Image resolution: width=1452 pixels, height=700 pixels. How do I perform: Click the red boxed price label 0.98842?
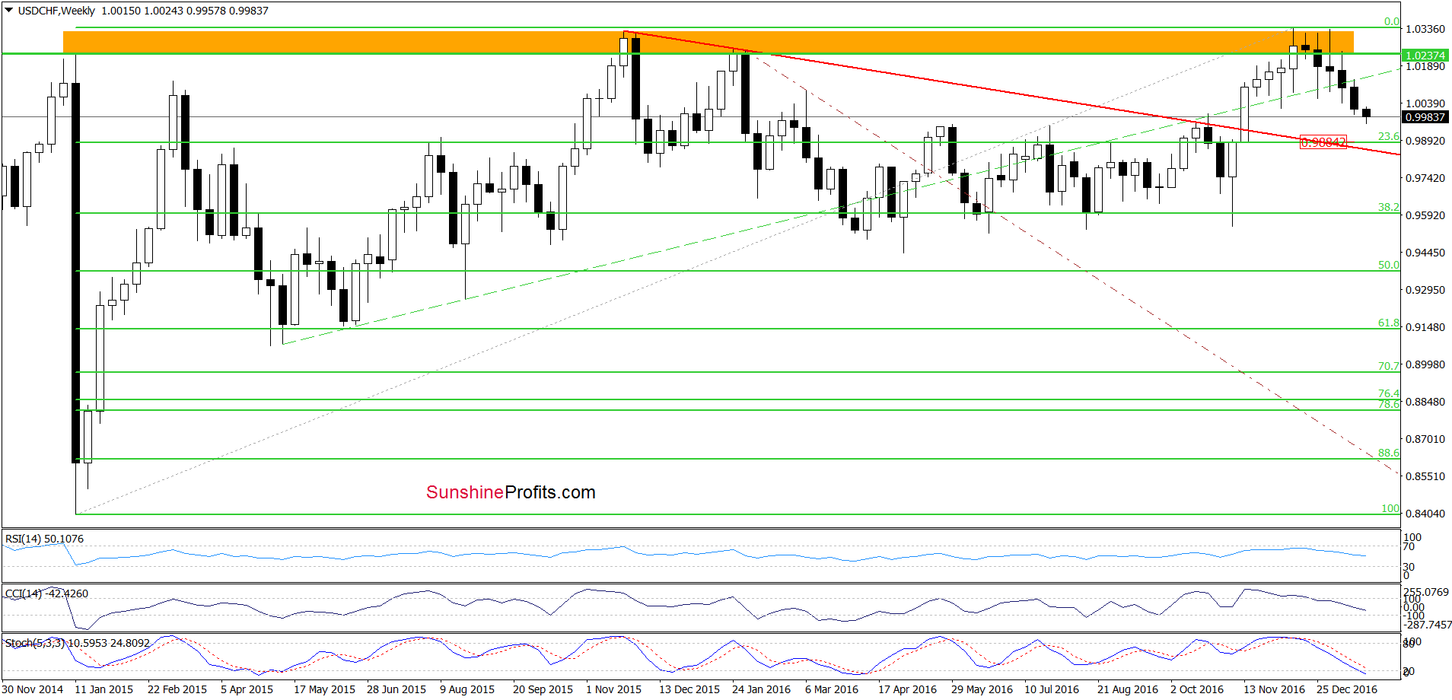point(1323,142)
